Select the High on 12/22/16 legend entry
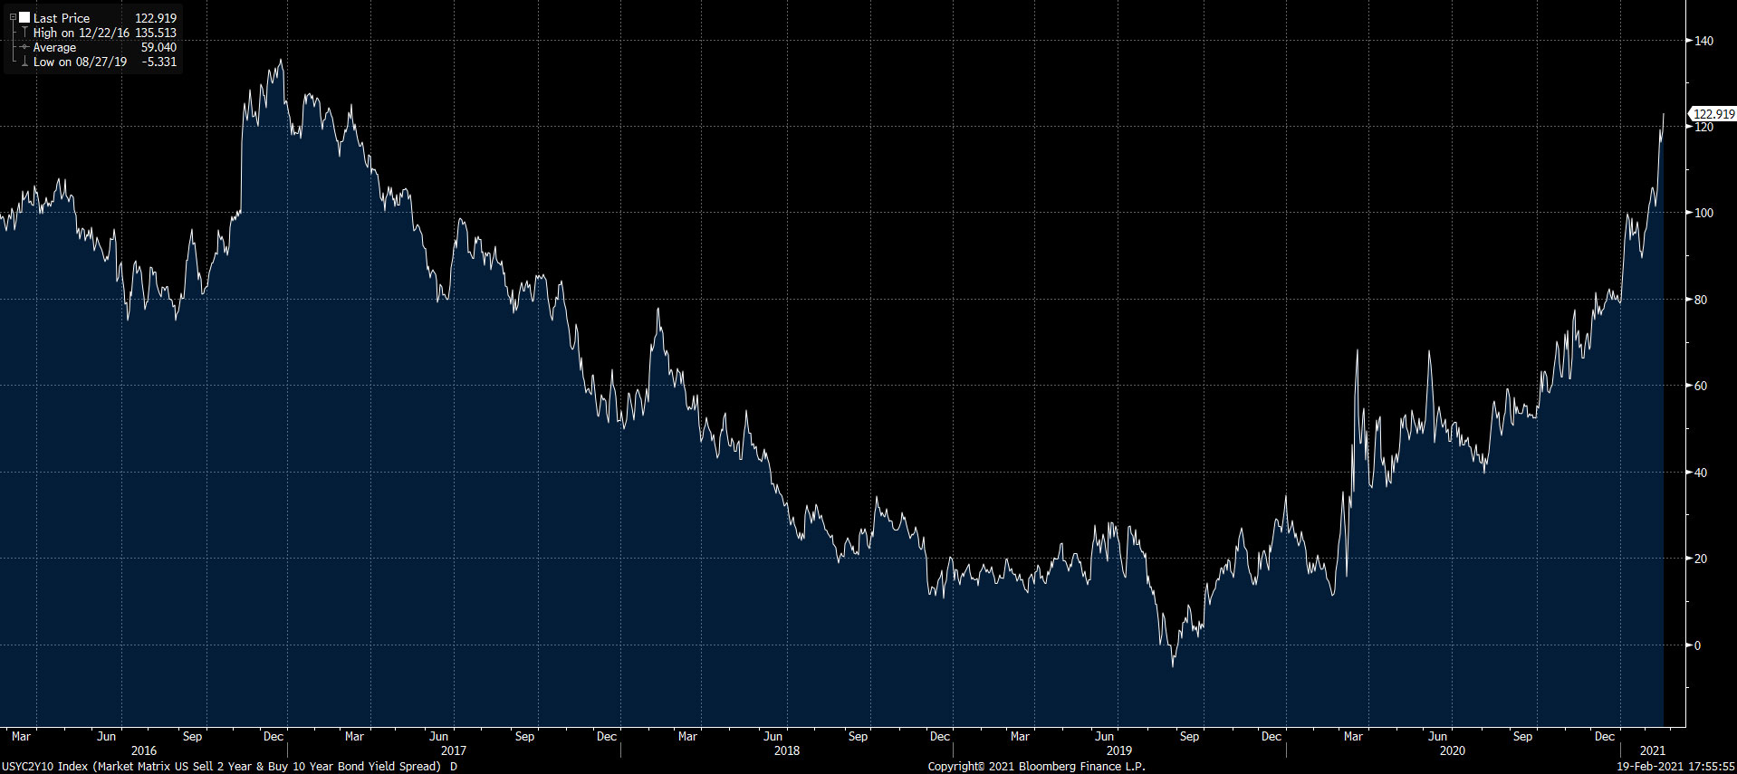The height and width of the screenshot is (774, 1737). coord(82,33)
